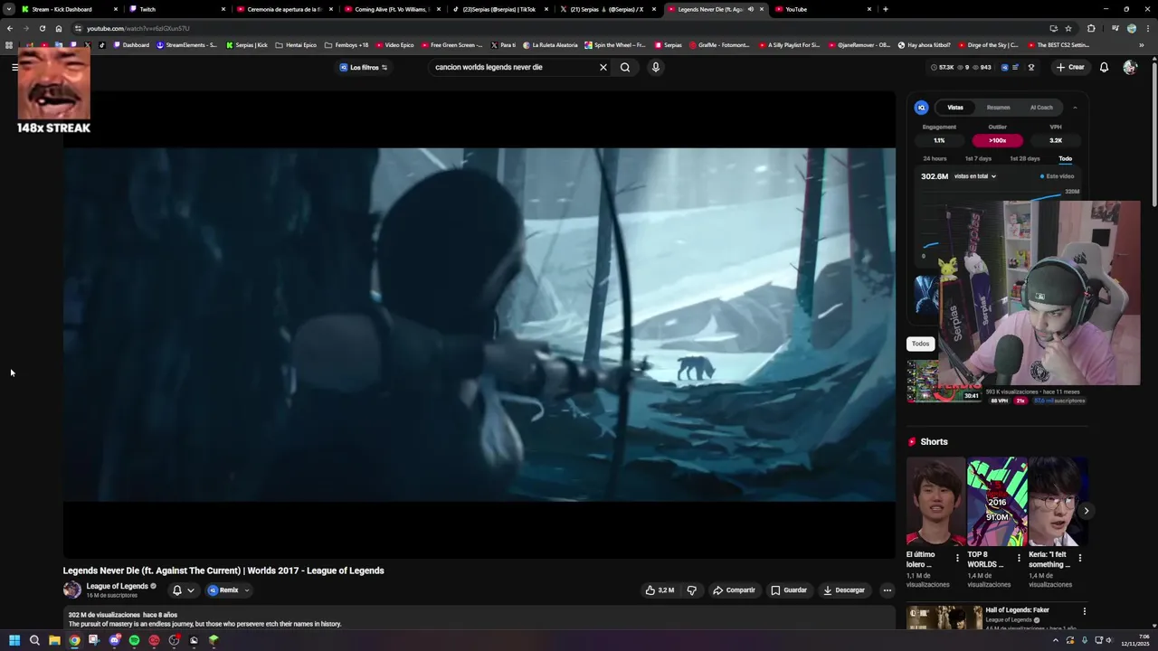Viewport: 1158px width, 651px height.
Task: Switch to the Resumen tab
Action: coord(998,108)
